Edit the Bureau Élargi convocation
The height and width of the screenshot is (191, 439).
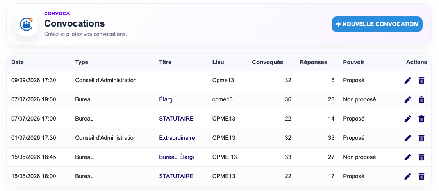pyautogui.click(x=408, y=157)
